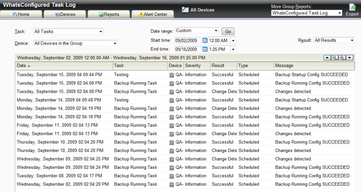Click device icon in Sept 02 02:04:20 row
Viewport: 361px width, 192px height.
point(171,185)
